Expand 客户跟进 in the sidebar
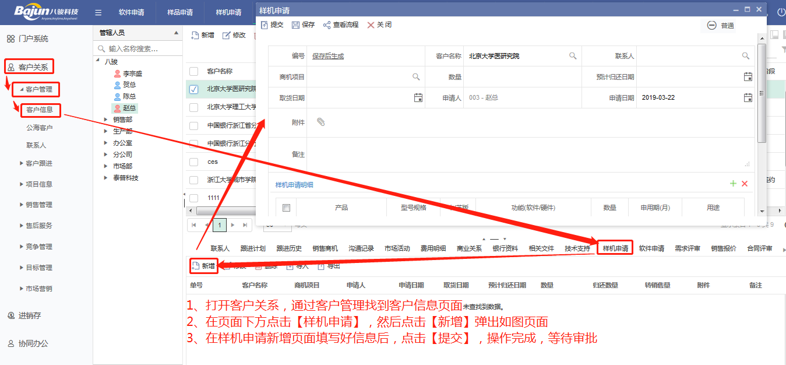Viewport: 786px width, 365px height. click(x=22, y=163)
